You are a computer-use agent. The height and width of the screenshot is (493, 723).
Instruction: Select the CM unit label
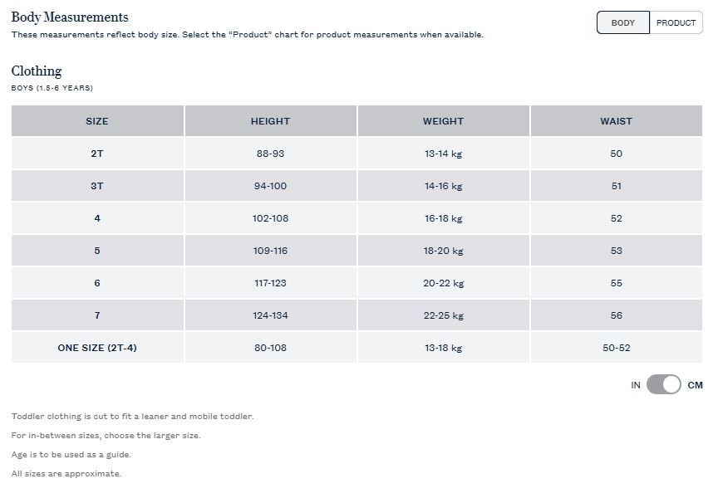pos(695,385)
